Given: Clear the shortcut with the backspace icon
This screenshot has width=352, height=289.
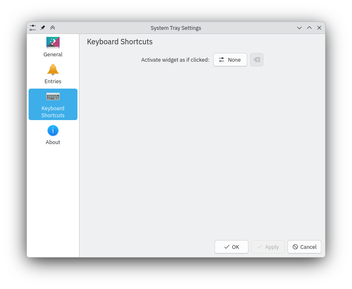Looking at the screenshot, I should pyautogui.click(x=257, y=60).
